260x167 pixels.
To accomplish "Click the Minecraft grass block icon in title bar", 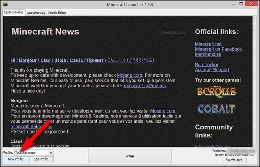I will tap(5, 4).
